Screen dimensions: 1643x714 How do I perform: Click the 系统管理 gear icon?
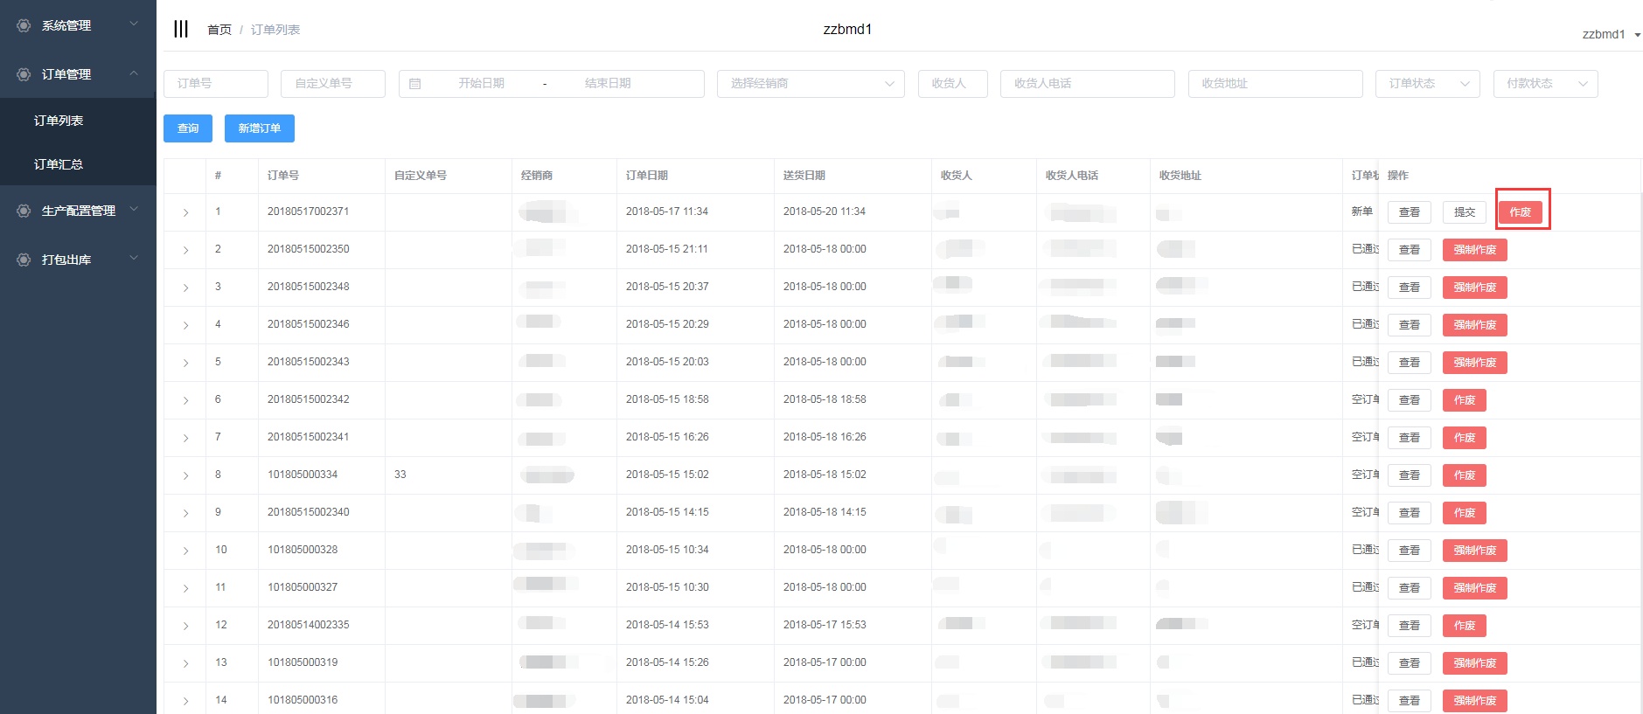(24, 25)
